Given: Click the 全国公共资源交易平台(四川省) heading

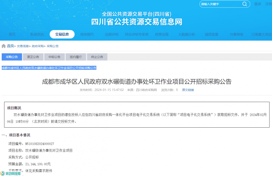Looking at the screenshot, I should coord(137,14).
